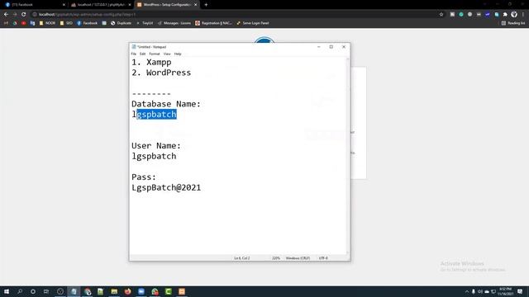529x297 pixels.
Task: Click the Ln, Col status bar entry
Action: [242, 258]
